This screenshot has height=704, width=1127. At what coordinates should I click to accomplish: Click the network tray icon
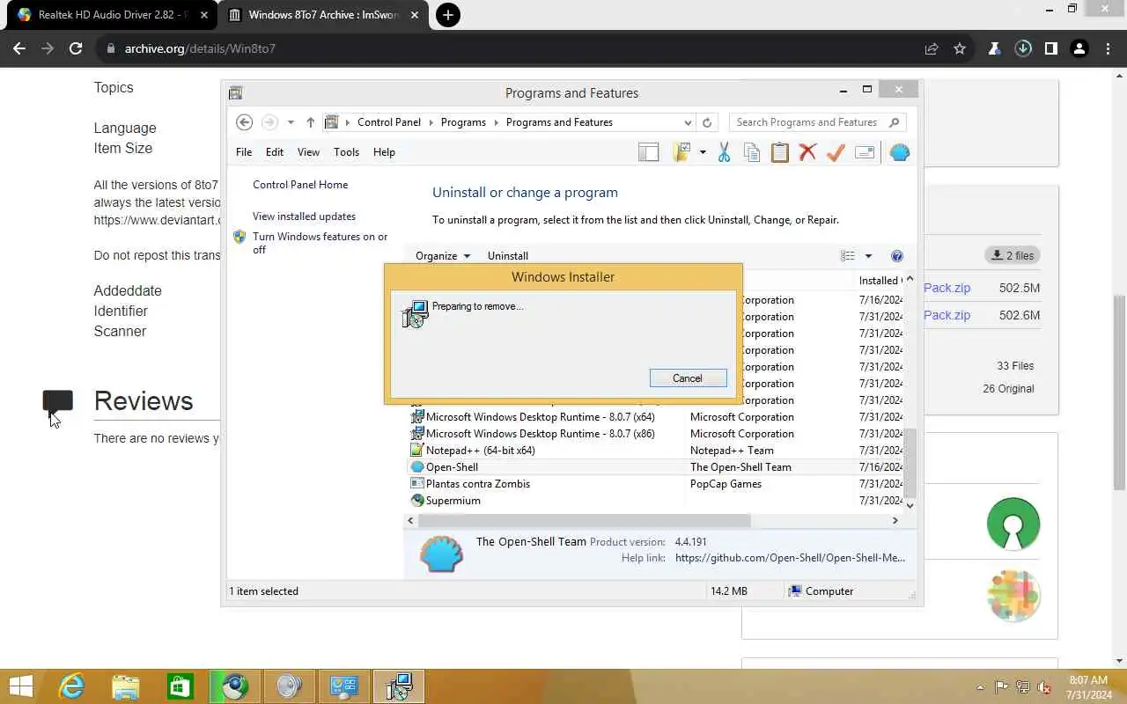(1023, 687)
